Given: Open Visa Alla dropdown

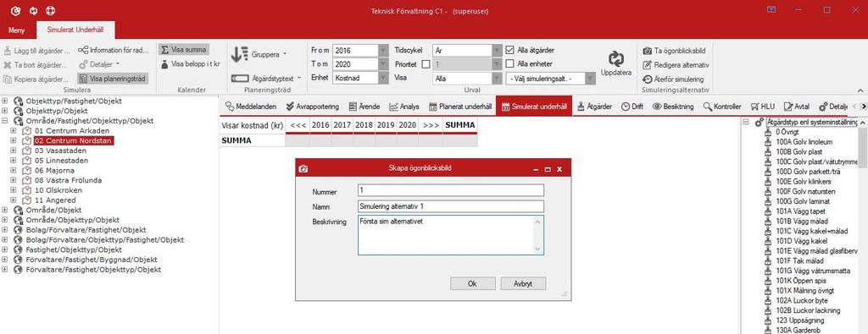Looking at the screenshot, I should [x=497, y=79].
